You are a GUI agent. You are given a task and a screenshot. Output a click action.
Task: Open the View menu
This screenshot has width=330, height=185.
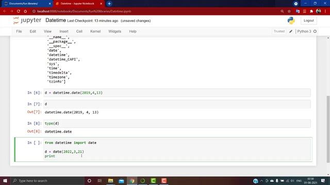pyautogui.click(x=47, y=31)
